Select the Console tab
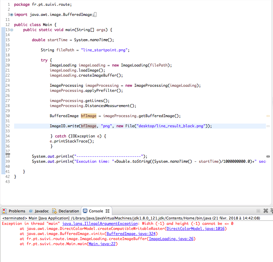Screen dimensions: 273x262 coord(95,211)
